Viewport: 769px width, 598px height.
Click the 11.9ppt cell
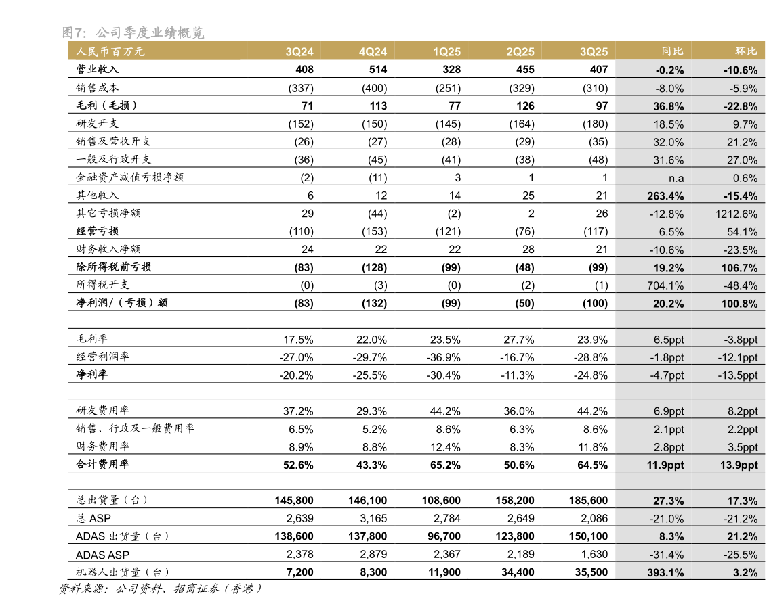[x=665, y=465]
